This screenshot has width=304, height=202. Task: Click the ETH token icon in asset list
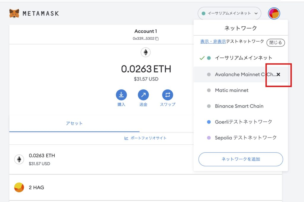19,159
